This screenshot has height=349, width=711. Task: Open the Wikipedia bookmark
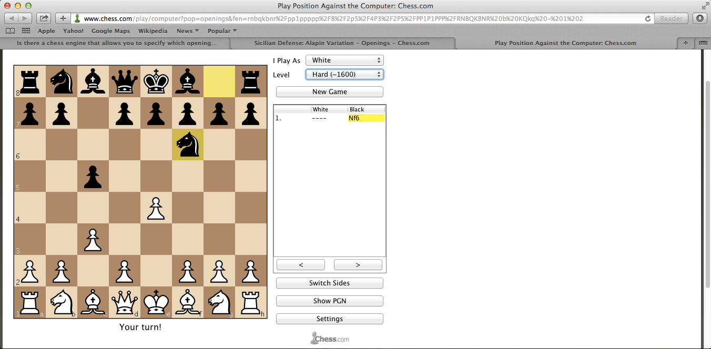[x=153, y=30]
